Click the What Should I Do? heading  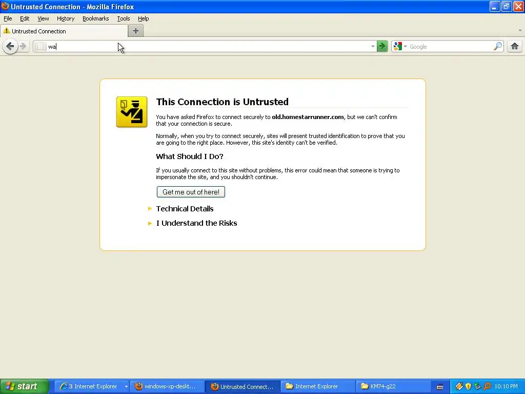[x=190, y=156]
